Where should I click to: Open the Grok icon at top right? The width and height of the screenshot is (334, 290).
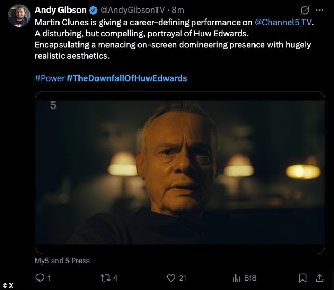pyautogui.click(x=304, y=10)
